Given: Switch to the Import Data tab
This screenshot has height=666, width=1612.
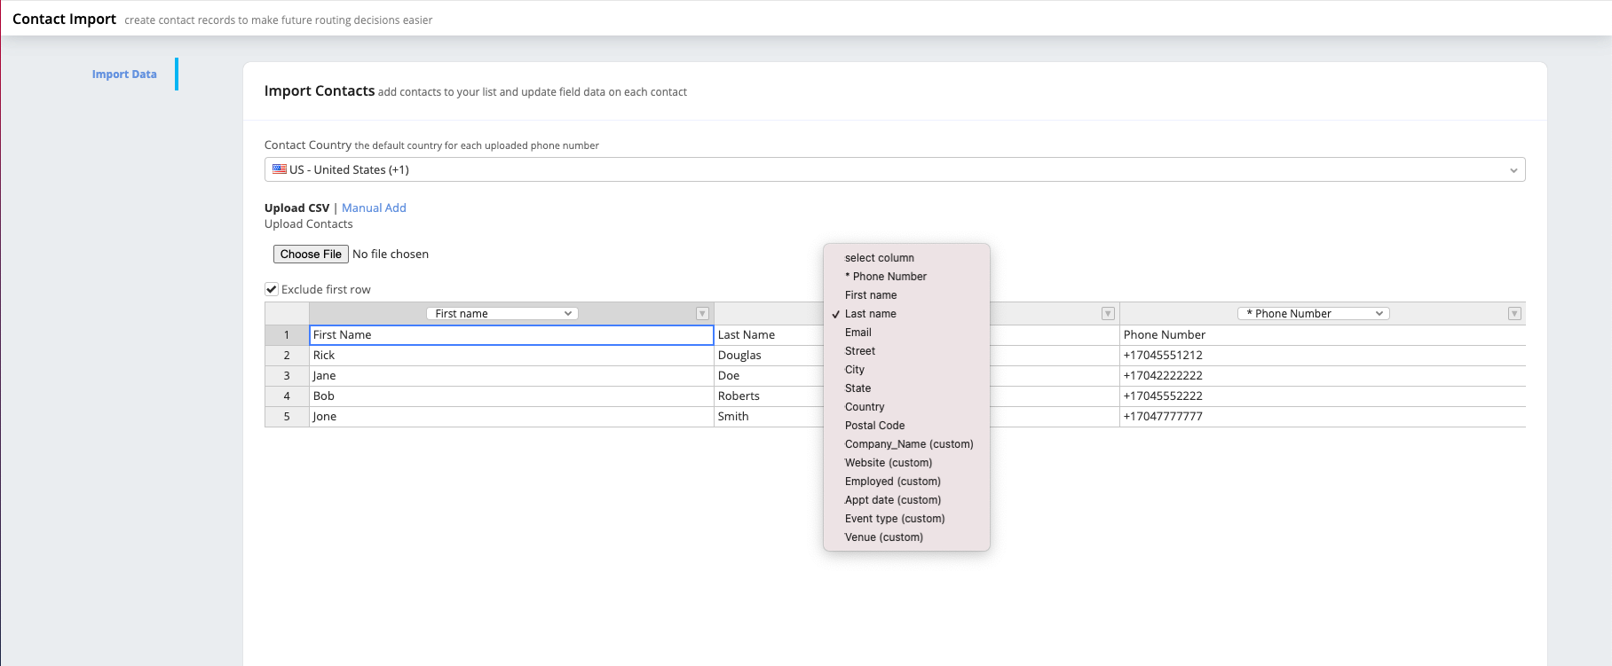Looking at the screenshot, I should pyautogui.click(x=124, y=74).
